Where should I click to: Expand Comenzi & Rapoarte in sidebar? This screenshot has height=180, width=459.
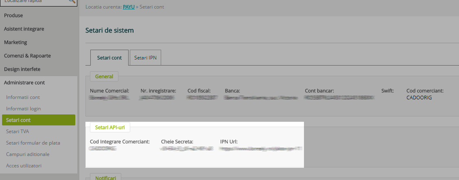pyautogui.click(x=27, y=56)
